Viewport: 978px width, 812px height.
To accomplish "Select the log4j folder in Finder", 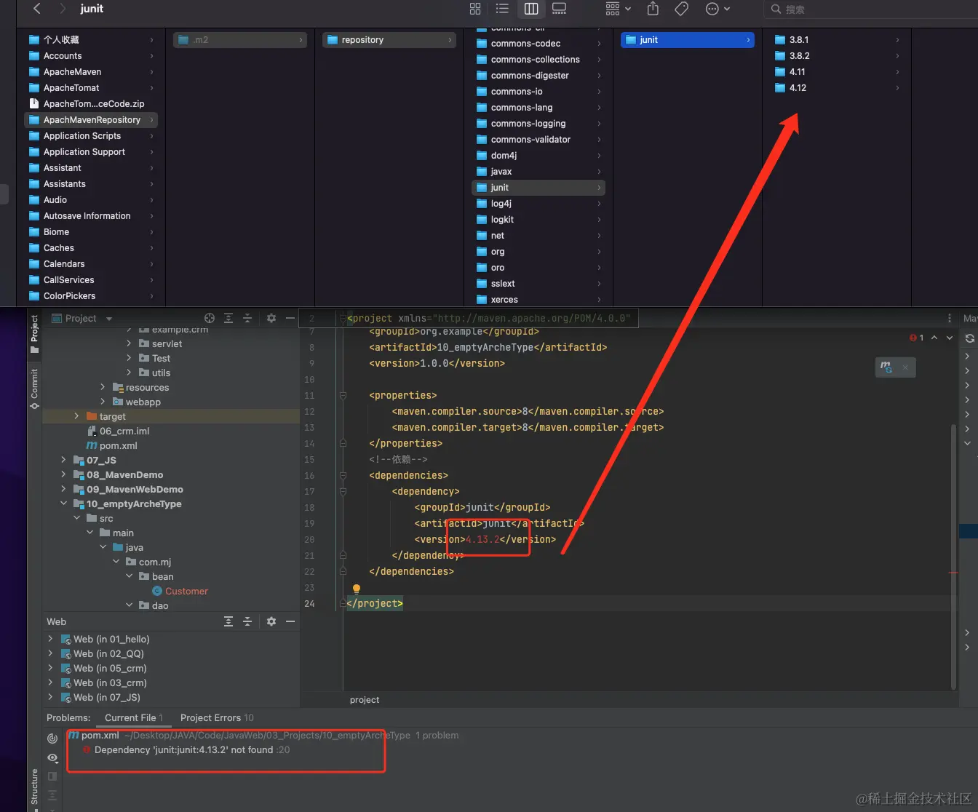I will (x=538, y=204).
